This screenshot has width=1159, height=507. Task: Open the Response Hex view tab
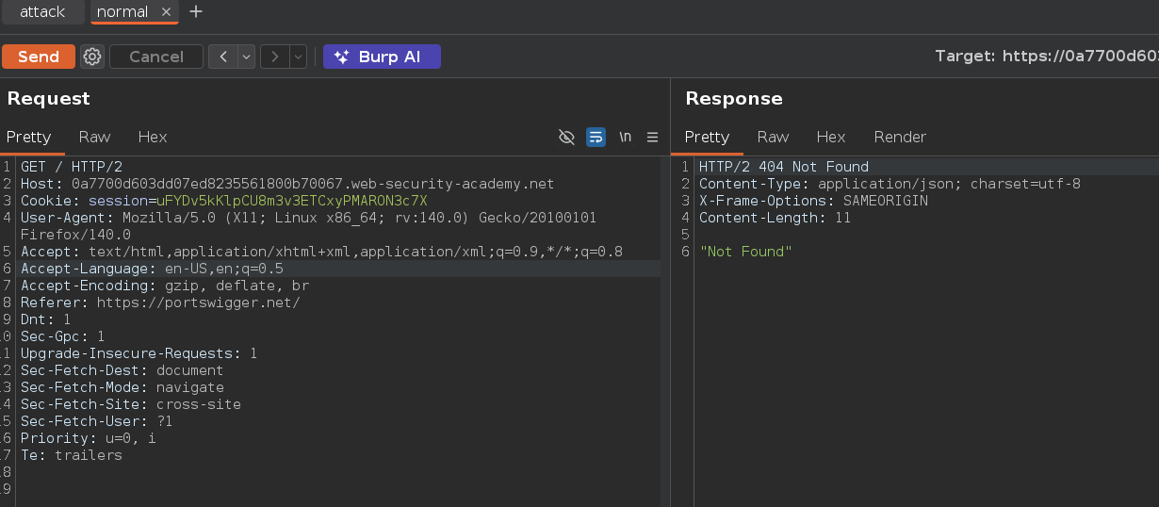coord(831,137)
